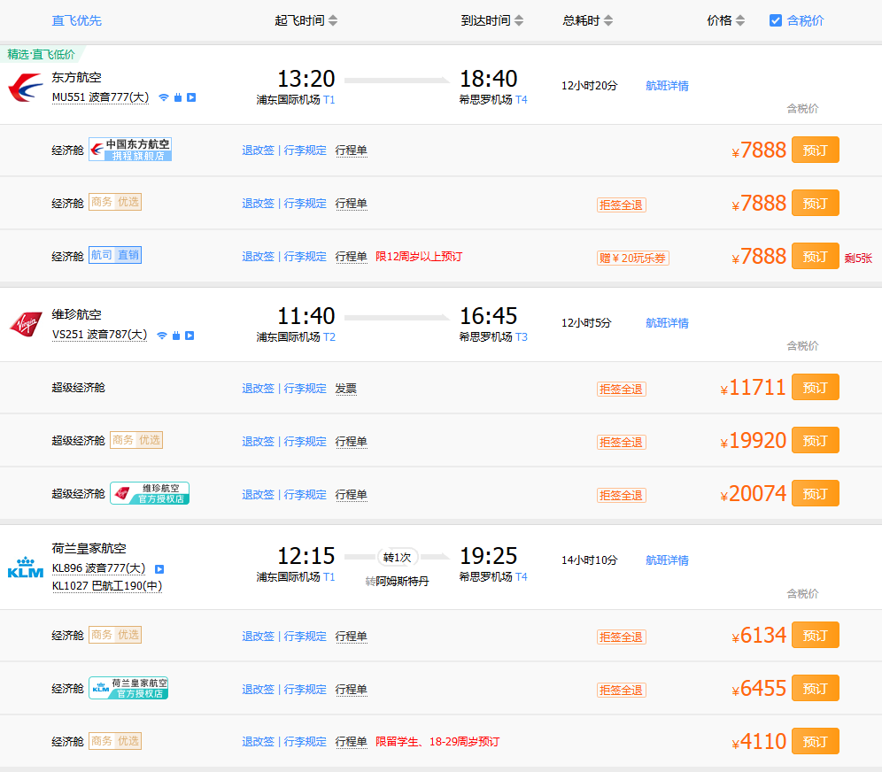The width and height of the screenshot is (882, 772).
Task: Sort flights by 价格
Action: [x=725, y=20]
